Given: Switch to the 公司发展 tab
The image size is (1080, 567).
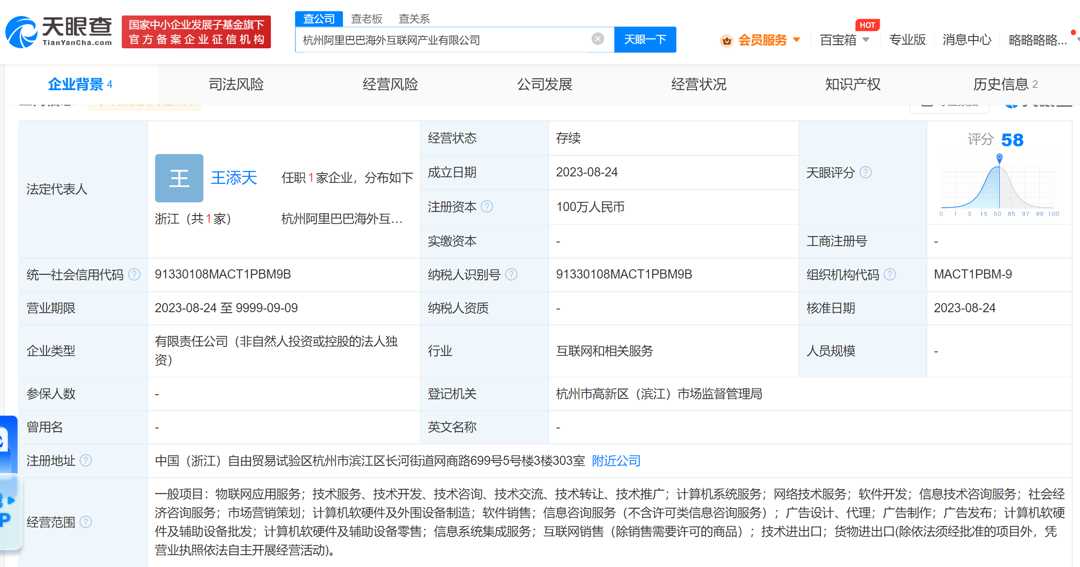Looking at the screenshot, I should point(545,84).
